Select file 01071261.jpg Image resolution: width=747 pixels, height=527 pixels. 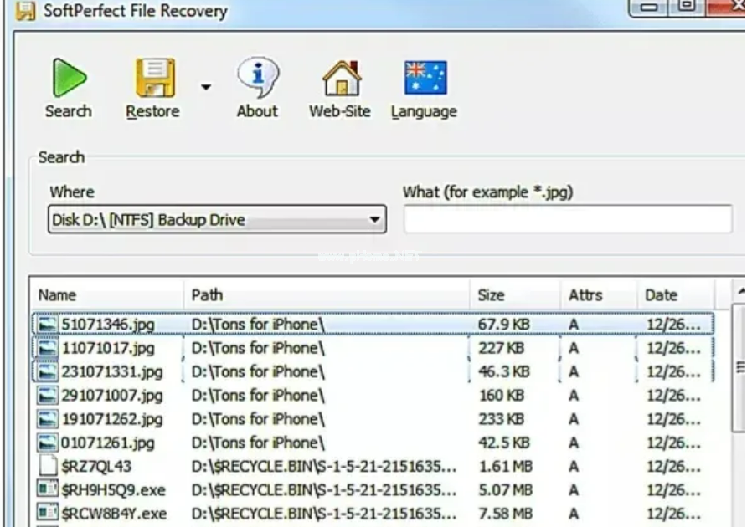click(108, 443)
